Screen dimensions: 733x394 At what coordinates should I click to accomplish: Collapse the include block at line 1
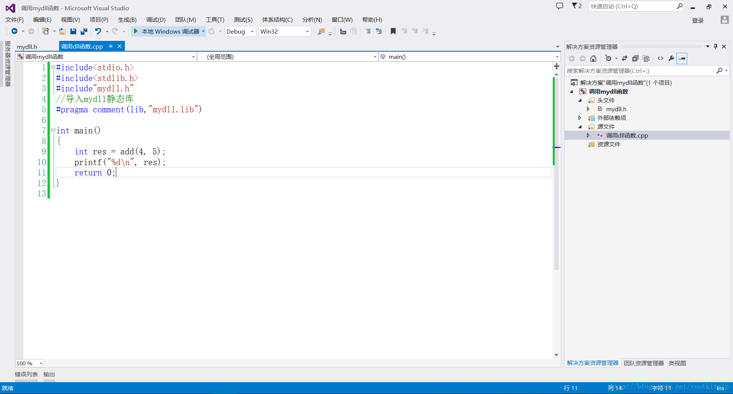pyautogui.click(x=53, y=67)
